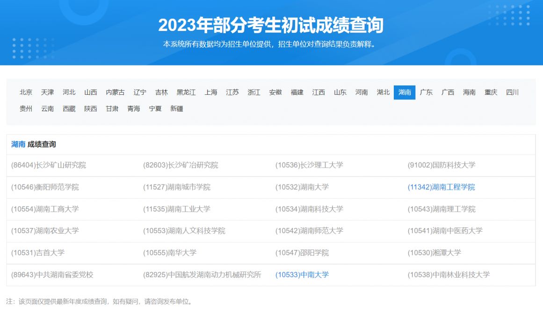Viewport: 543px width, 313px height.
Task: Click the (89643)中共湖南省委党校 link
Action: [x=52, y=275]
